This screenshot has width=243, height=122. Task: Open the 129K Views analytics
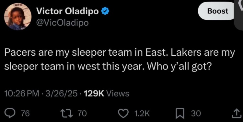coord(106,93)
